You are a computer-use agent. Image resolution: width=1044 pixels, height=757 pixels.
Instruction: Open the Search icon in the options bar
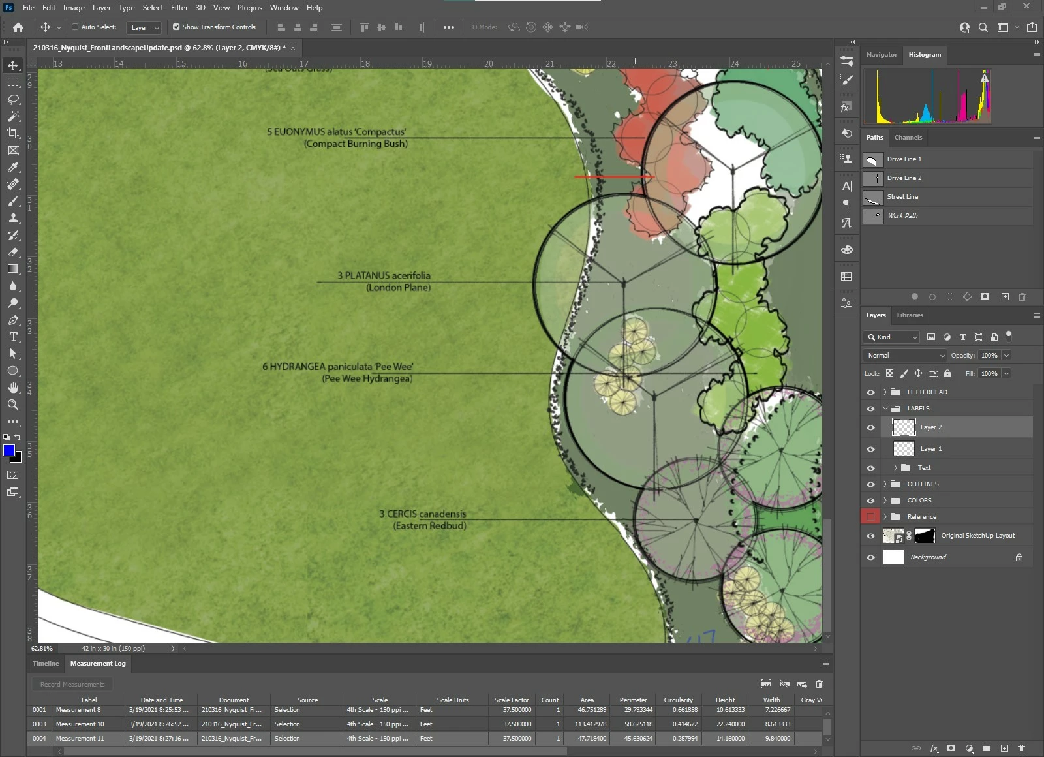click(x=983, y=27)
